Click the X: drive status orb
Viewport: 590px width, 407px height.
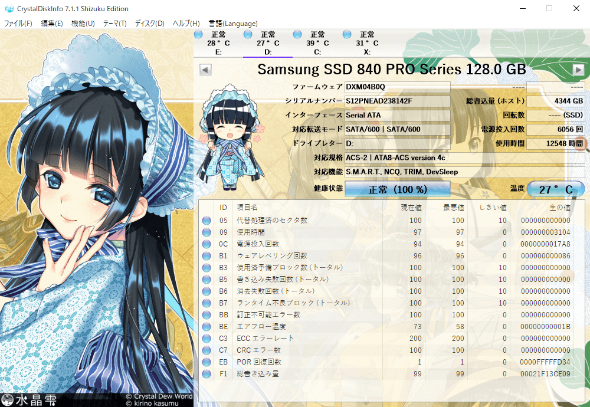coord(347,34)
